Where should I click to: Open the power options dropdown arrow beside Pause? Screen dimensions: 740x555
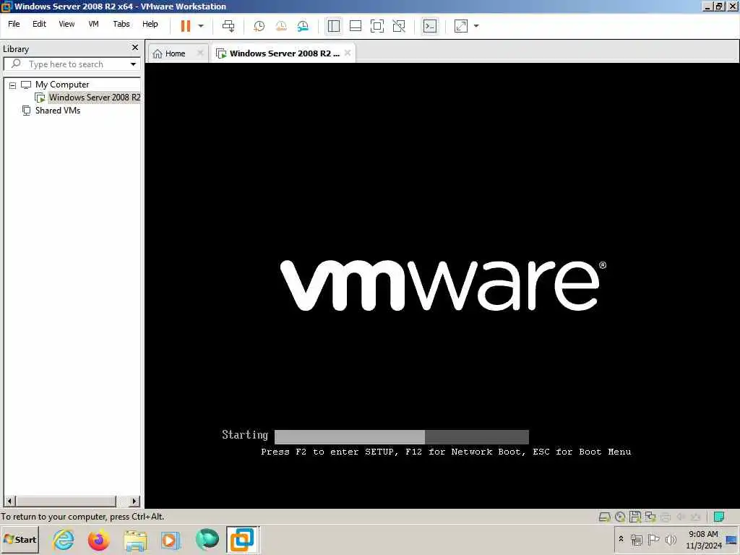pos(201,26)
